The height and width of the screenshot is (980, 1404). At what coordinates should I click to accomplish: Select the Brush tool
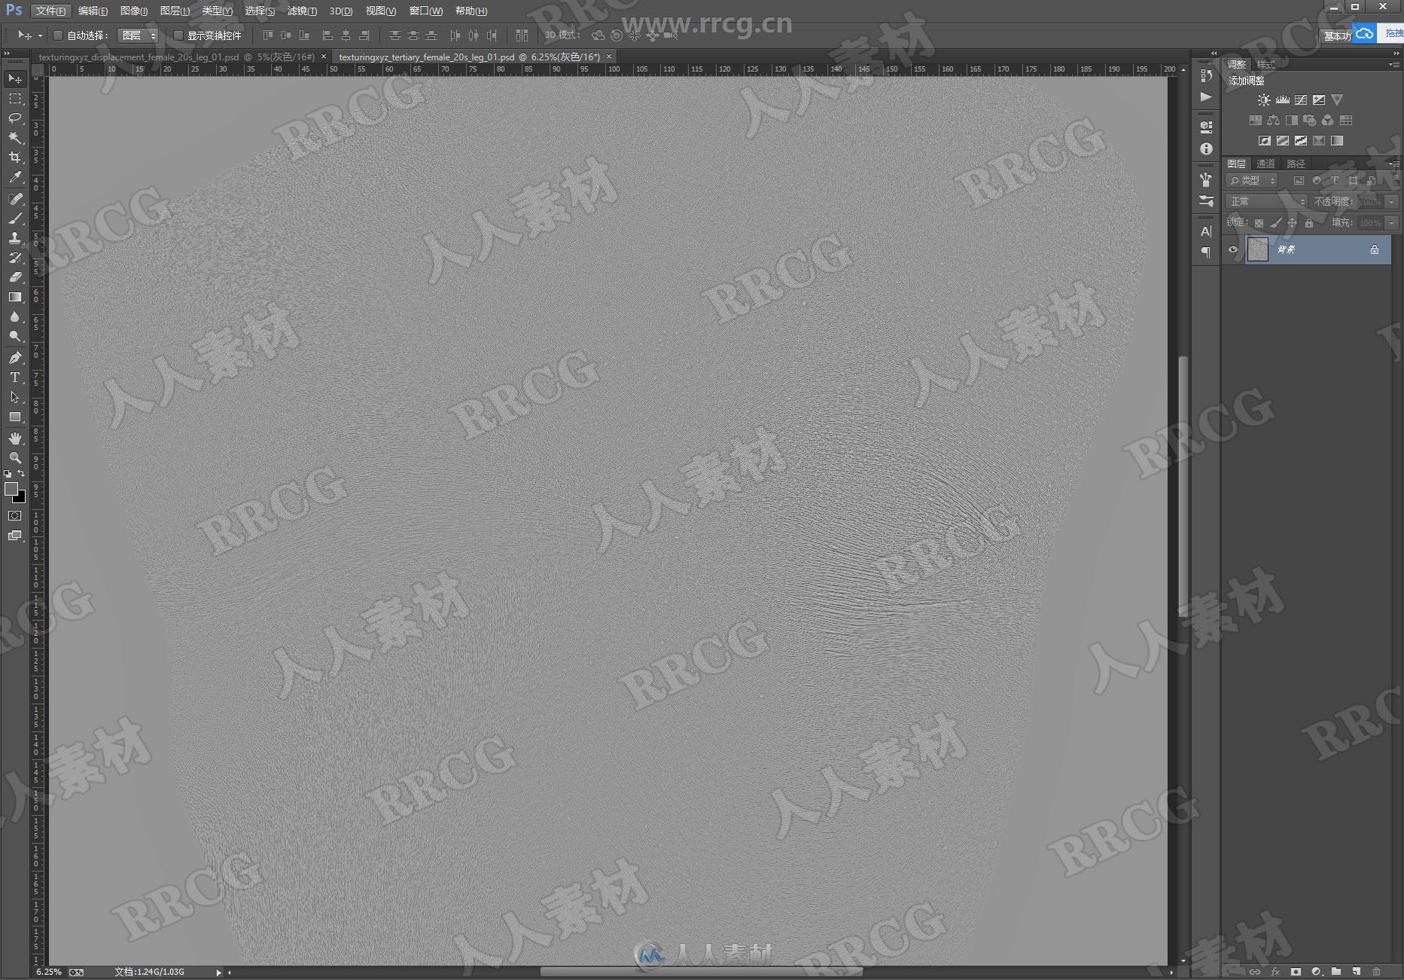tap(14, 218)
